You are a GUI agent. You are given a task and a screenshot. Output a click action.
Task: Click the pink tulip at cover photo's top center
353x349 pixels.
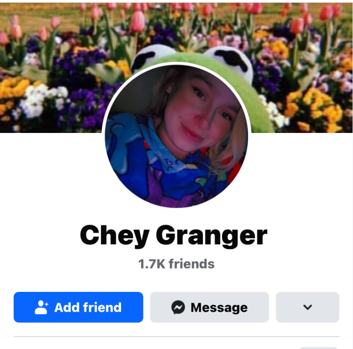tap(138, 21)
